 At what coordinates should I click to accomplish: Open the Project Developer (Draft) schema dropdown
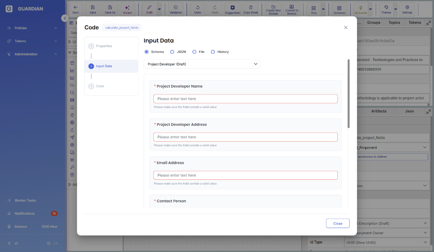(202, 64)
